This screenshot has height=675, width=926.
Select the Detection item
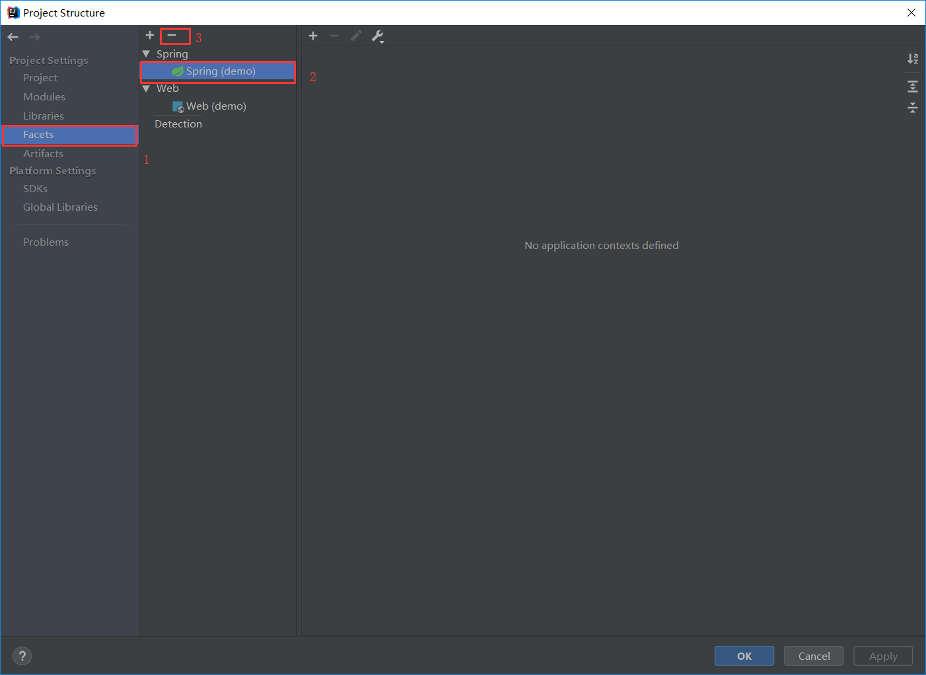click(x=178, y=124)
